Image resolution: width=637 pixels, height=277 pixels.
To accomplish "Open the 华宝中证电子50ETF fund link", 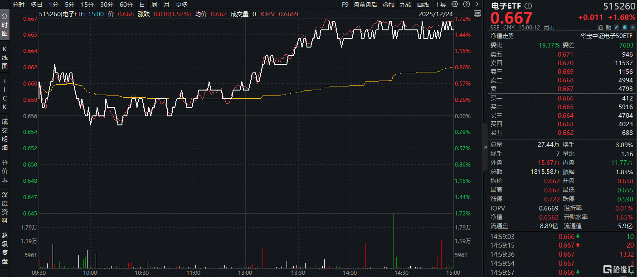I will [607, 36].
